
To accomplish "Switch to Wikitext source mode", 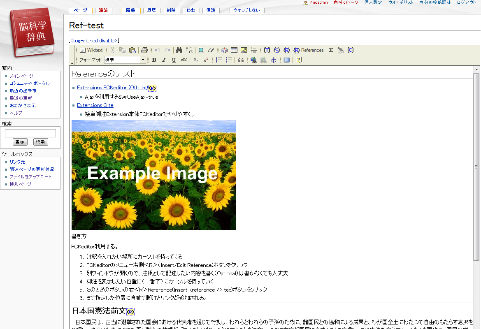I will pyautogui.click(x=91, y=50).
